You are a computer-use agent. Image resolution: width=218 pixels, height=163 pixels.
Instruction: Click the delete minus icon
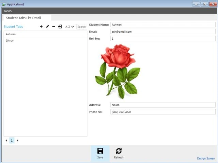[53, 26]
